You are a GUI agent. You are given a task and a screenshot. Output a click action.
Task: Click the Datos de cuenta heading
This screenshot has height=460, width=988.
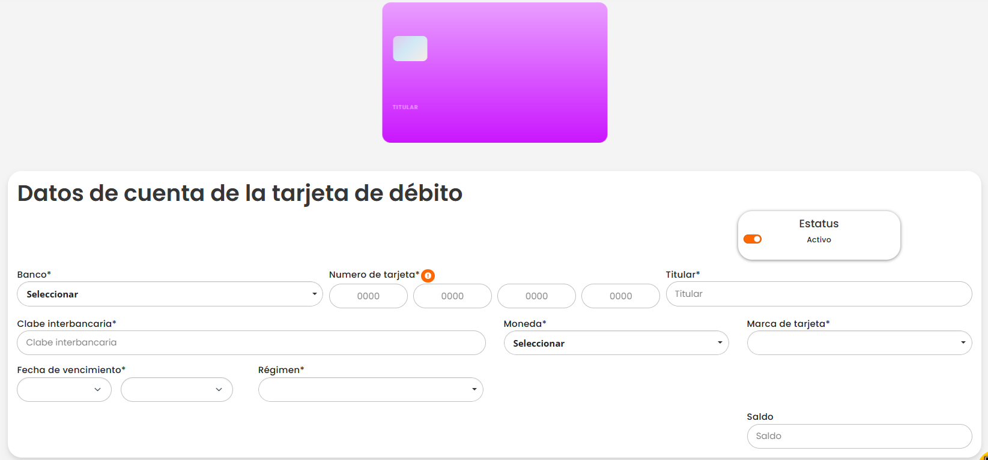click(x=240, y=193)
